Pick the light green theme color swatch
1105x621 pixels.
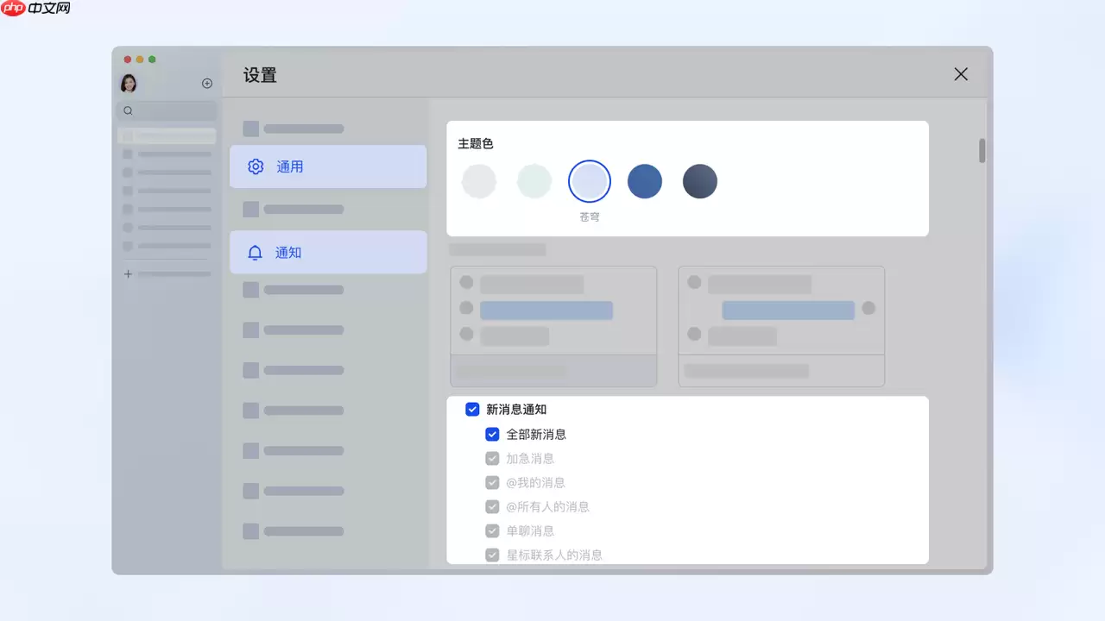[x=534, y=181]
